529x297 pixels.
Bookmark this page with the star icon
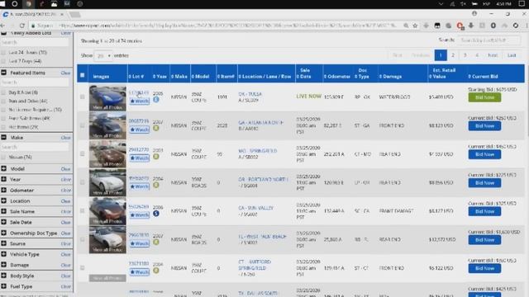tap(415, 26)
